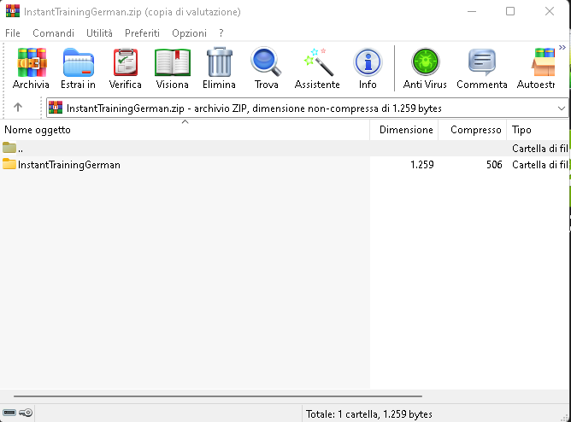Click the WinRAR icon in the address bar

pos(56,108)
